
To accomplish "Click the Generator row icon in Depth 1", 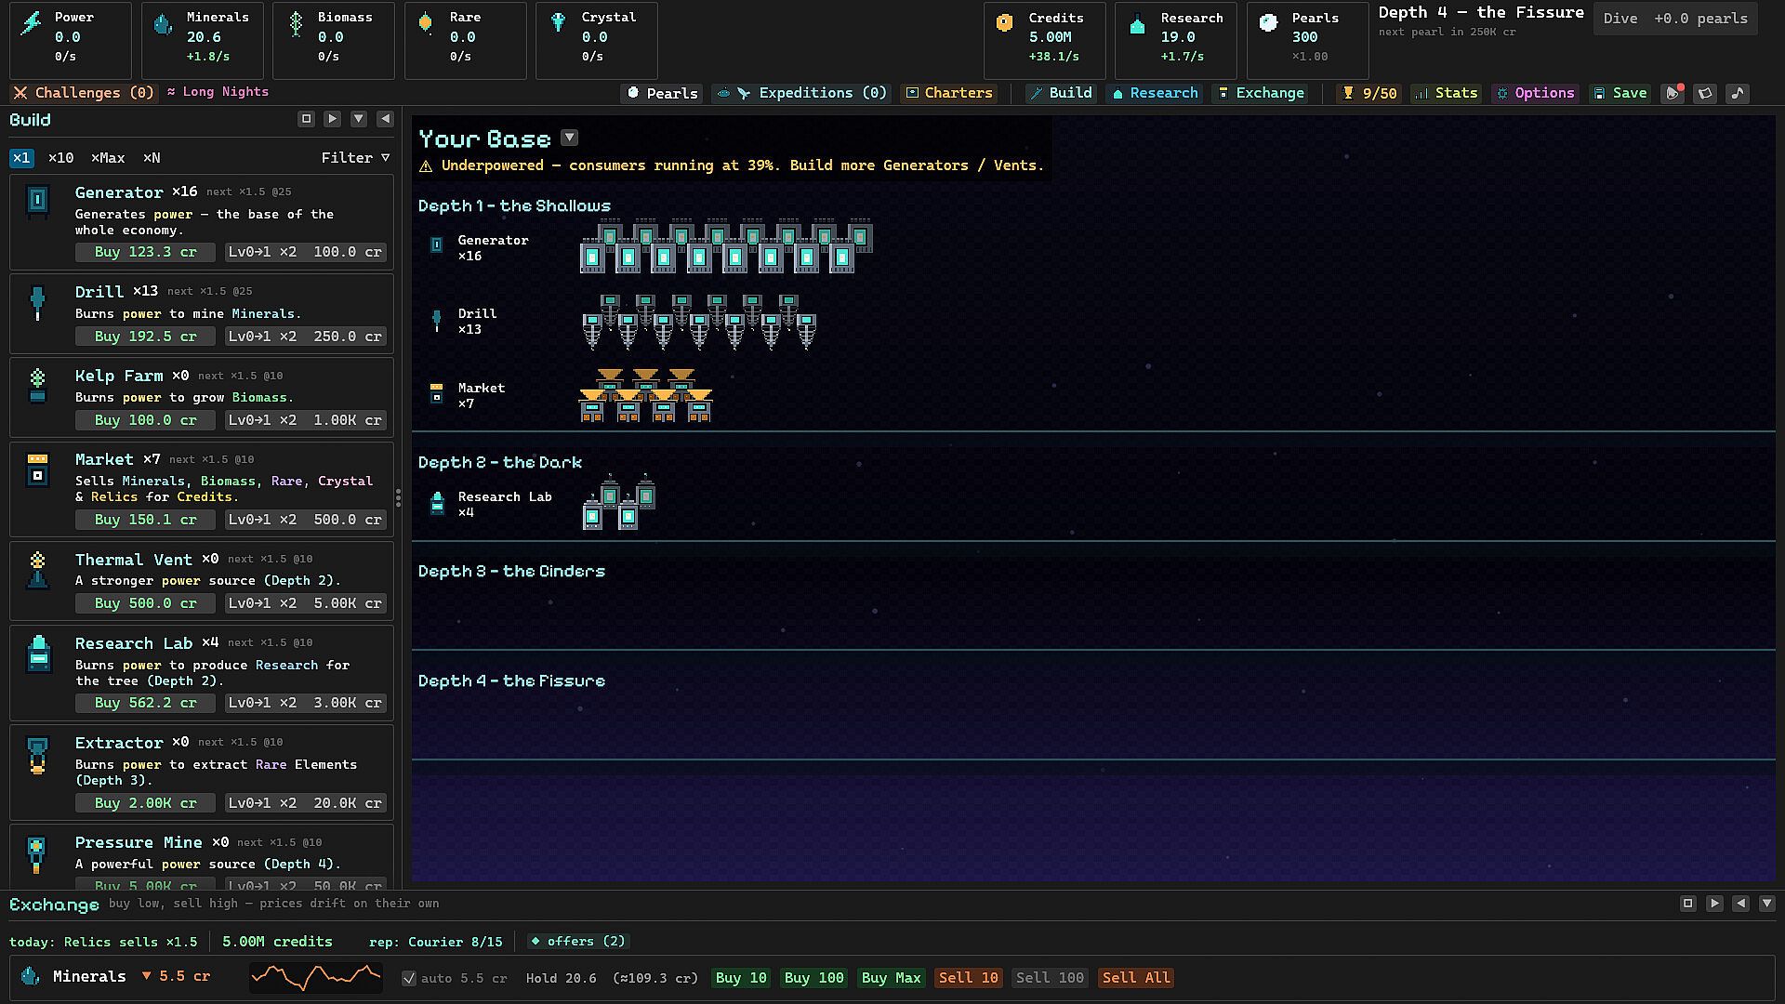I will click(436, 245).
